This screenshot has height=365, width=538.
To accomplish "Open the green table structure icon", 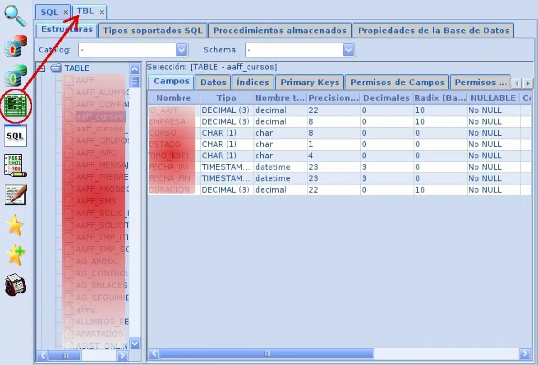I will click(15, 106).
